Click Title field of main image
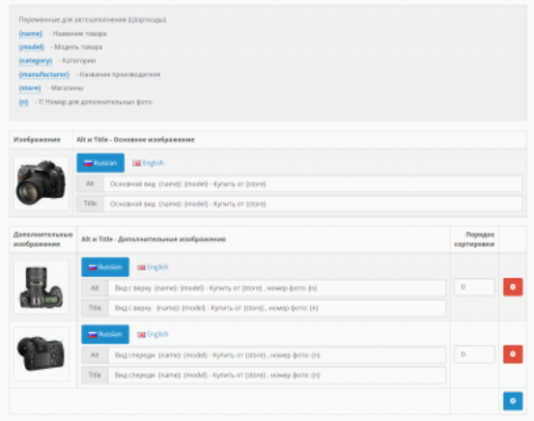 pos(313,204)
